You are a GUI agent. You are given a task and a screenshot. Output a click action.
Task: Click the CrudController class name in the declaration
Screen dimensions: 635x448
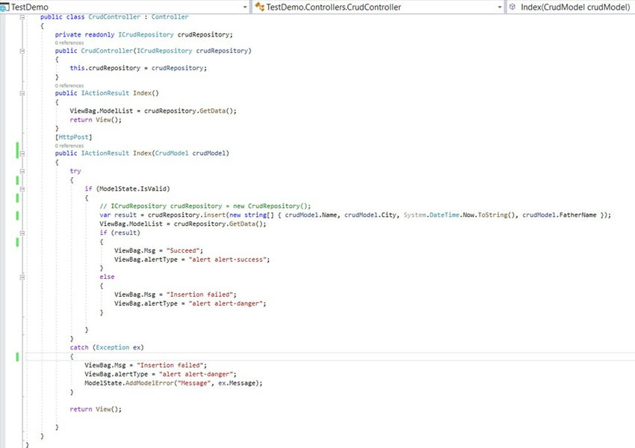point(114,16)
